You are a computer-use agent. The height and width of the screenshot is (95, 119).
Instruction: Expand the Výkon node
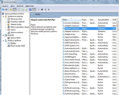point(6,30)
